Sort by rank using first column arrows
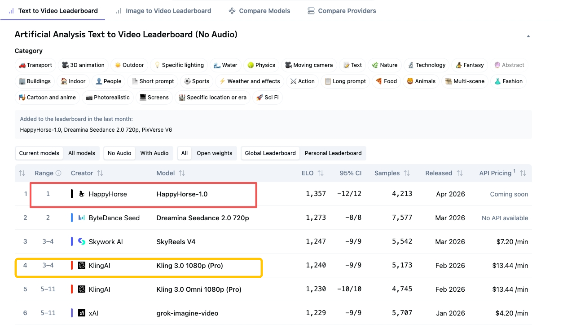Screen dimensions: 563x325 [x=22, y=173]
